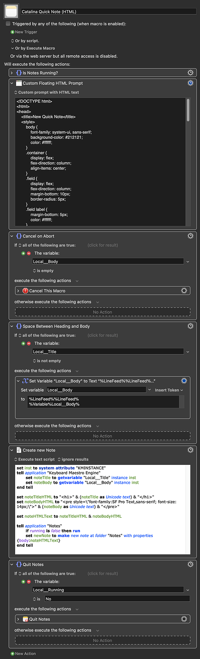This screenshot has width=200, height=659.
Task: Change the is empty condition popup
Action: tap(43, 271)
